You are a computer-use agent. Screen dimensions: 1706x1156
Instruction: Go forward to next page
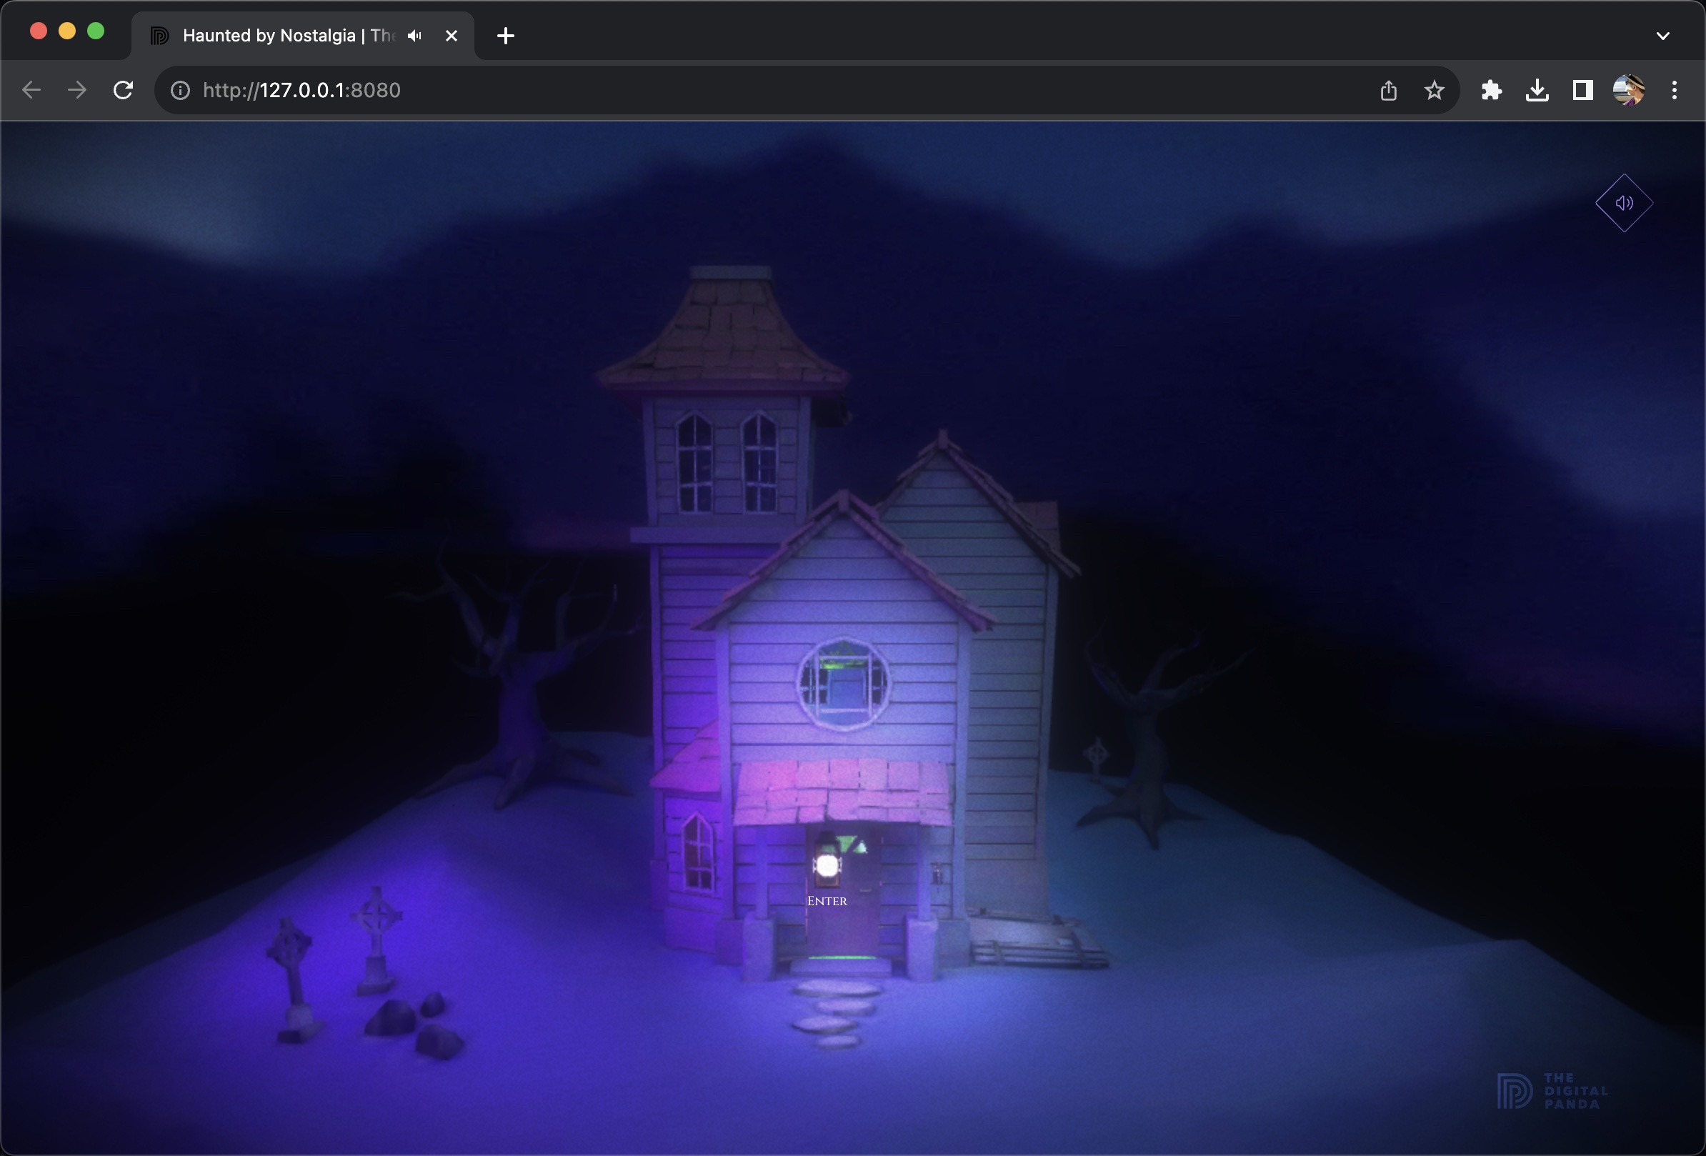[77, 90]
